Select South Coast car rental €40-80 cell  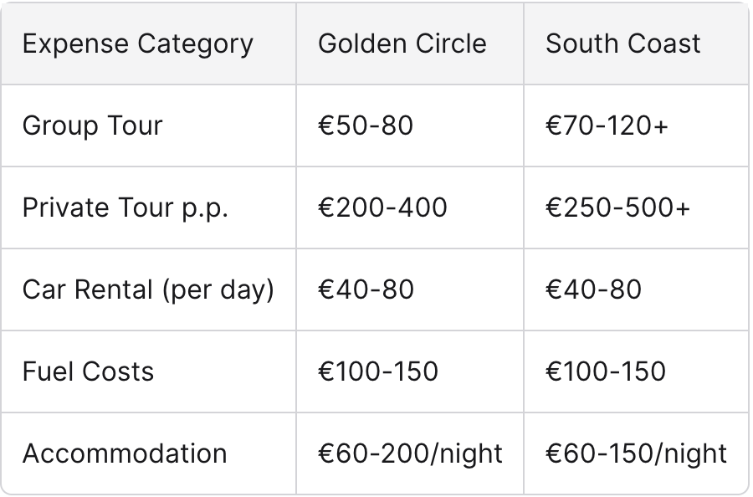coord(593,289)
